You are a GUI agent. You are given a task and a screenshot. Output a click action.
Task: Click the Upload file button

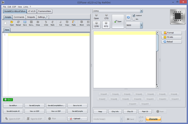click(x=77, y=119)
